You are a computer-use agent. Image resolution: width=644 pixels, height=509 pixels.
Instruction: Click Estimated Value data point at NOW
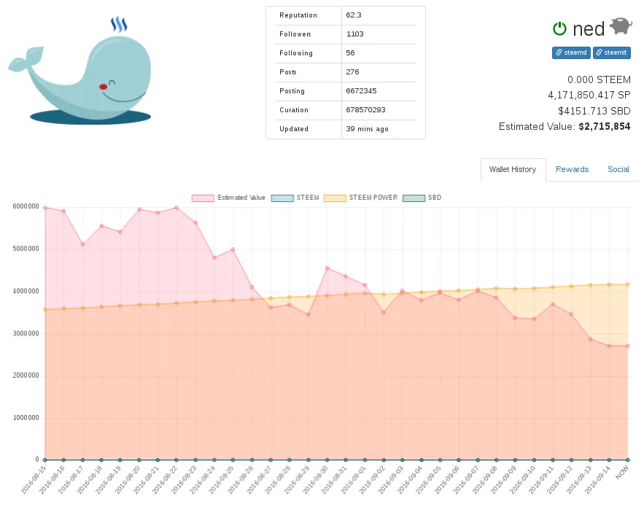tap(627, 346)
